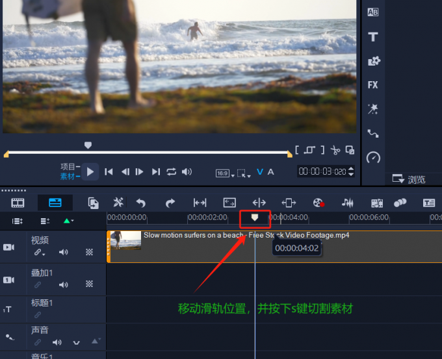Mute the 视频 track audio

[x=64, y=252]
